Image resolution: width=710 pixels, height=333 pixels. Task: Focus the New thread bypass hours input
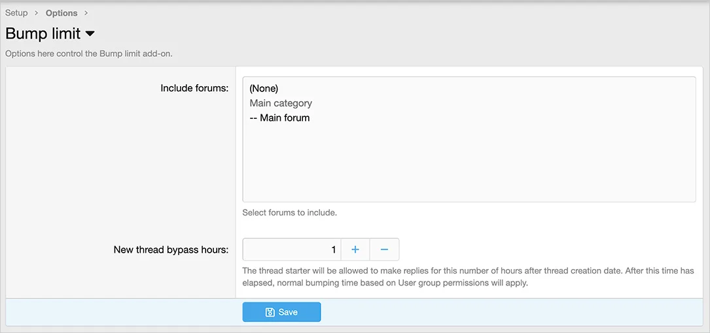click(292, 249)
